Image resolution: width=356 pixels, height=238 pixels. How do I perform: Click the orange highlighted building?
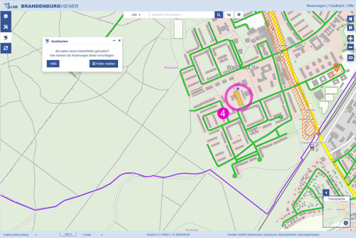tap(238, 98)
